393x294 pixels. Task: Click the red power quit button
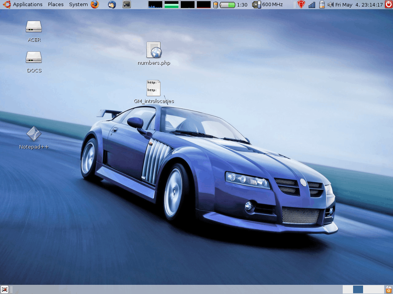388,5
